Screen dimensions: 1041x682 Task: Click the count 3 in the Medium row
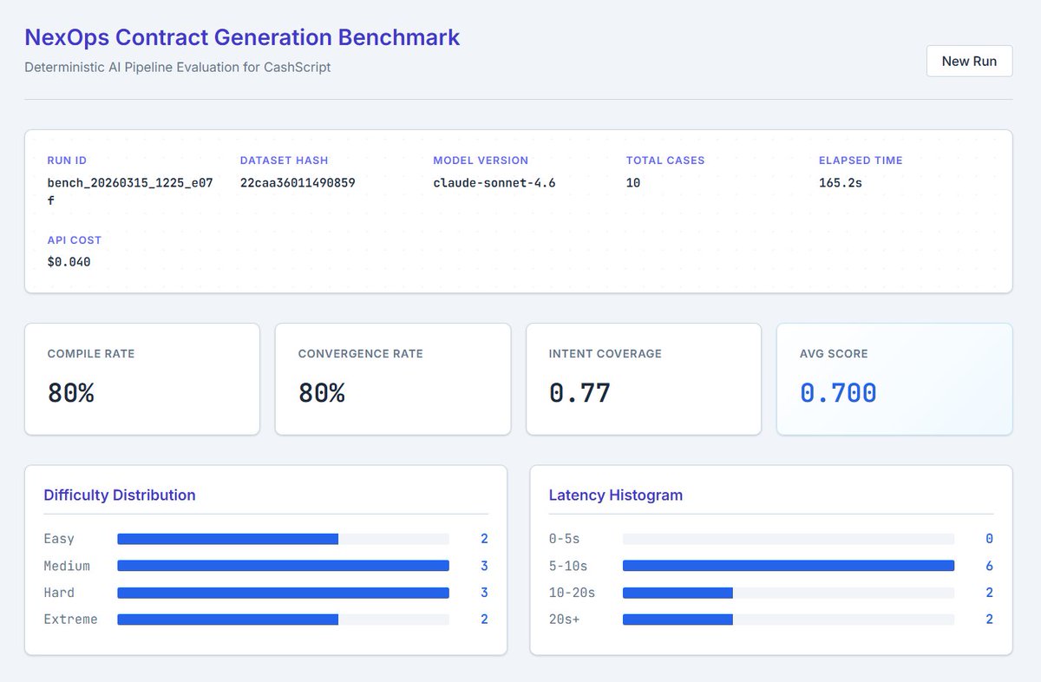point(484,566)
